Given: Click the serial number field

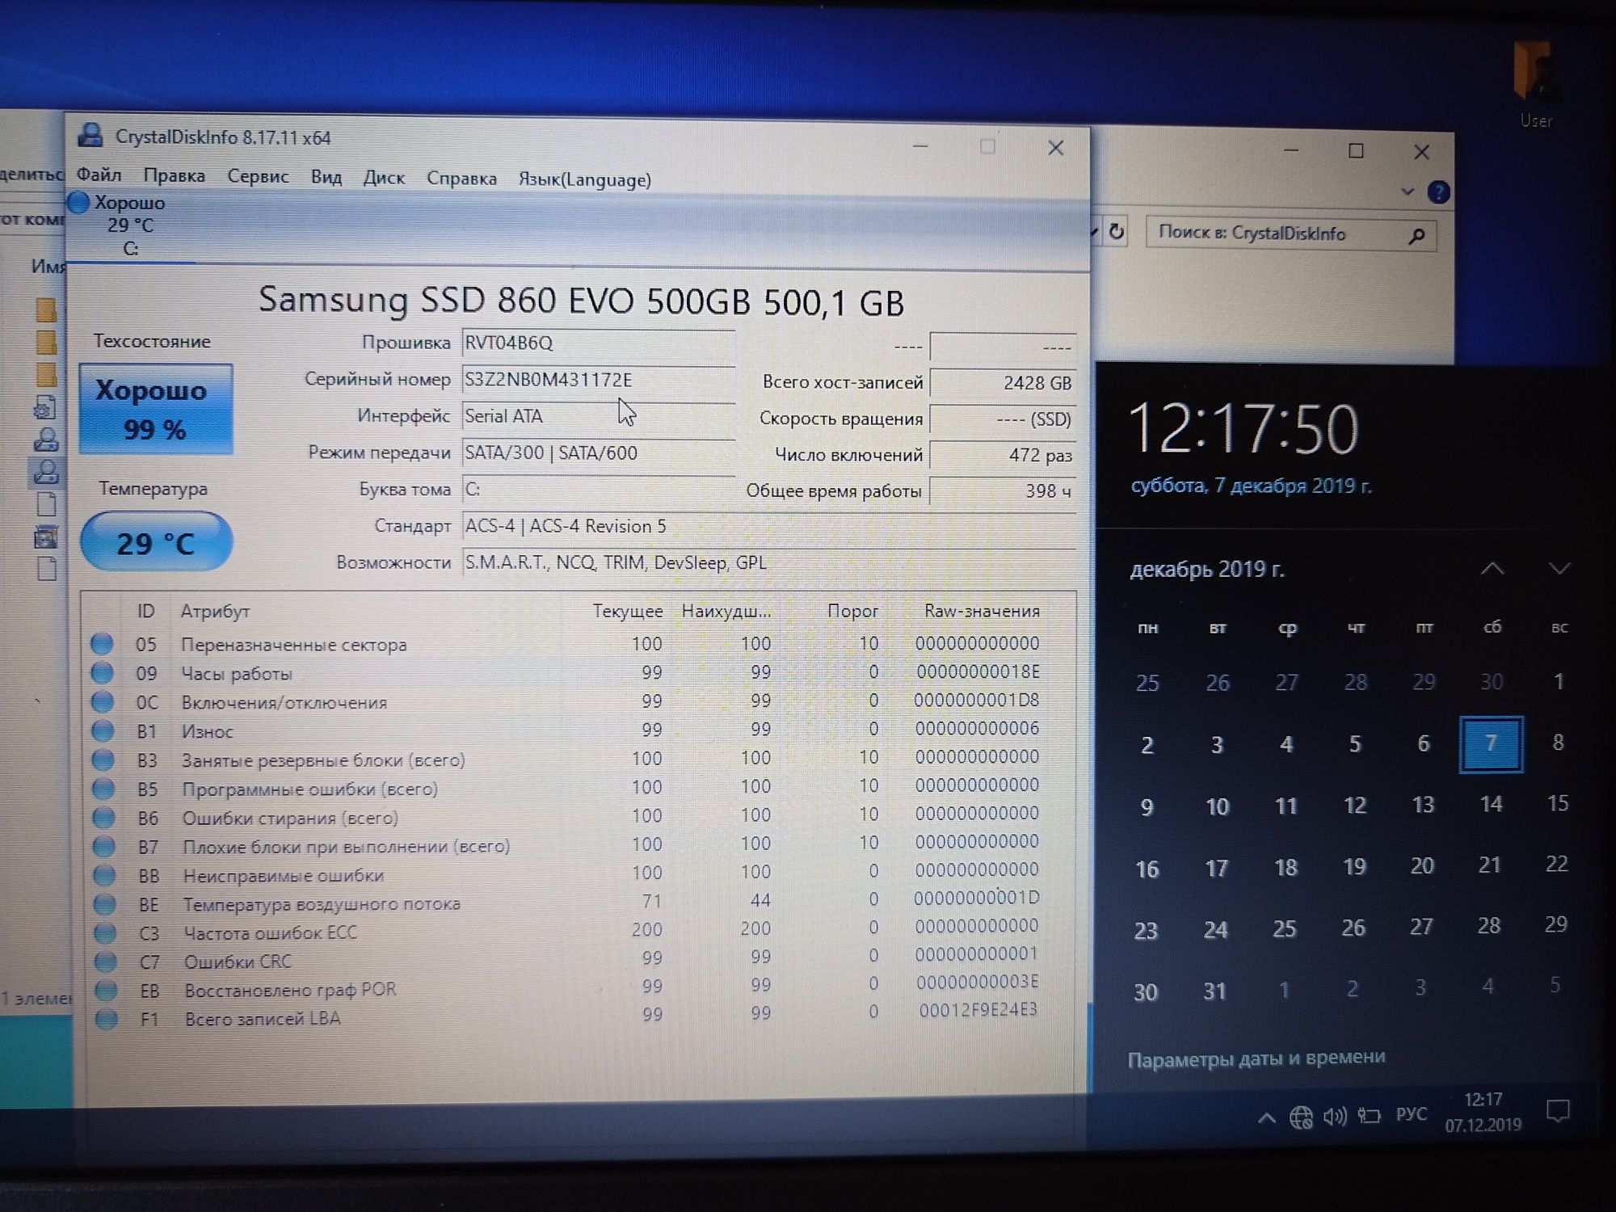Looking at the screenshot, I should (x=598, y=379).
